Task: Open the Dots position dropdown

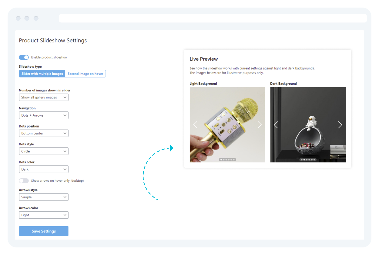Action: (x=44, y=133)
